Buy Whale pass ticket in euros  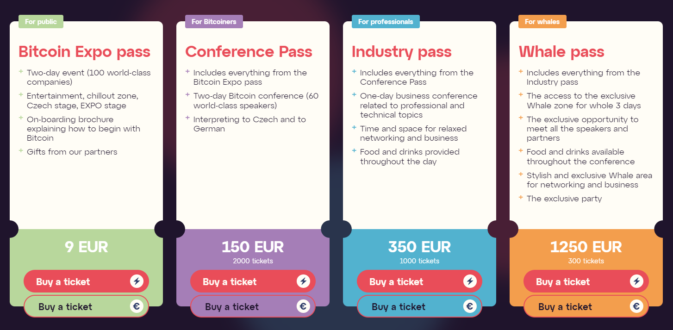pyautogui.click(x=586, y=306)
